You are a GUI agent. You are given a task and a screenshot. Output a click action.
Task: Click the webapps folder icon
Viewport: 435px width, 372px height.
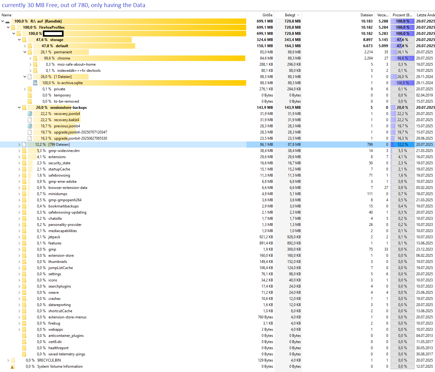[24, 329]
